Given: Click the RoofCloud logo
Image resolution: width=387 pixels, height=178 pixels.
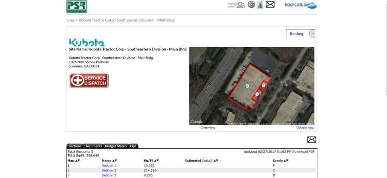Looking at the screenshot, I should point(301,5).
